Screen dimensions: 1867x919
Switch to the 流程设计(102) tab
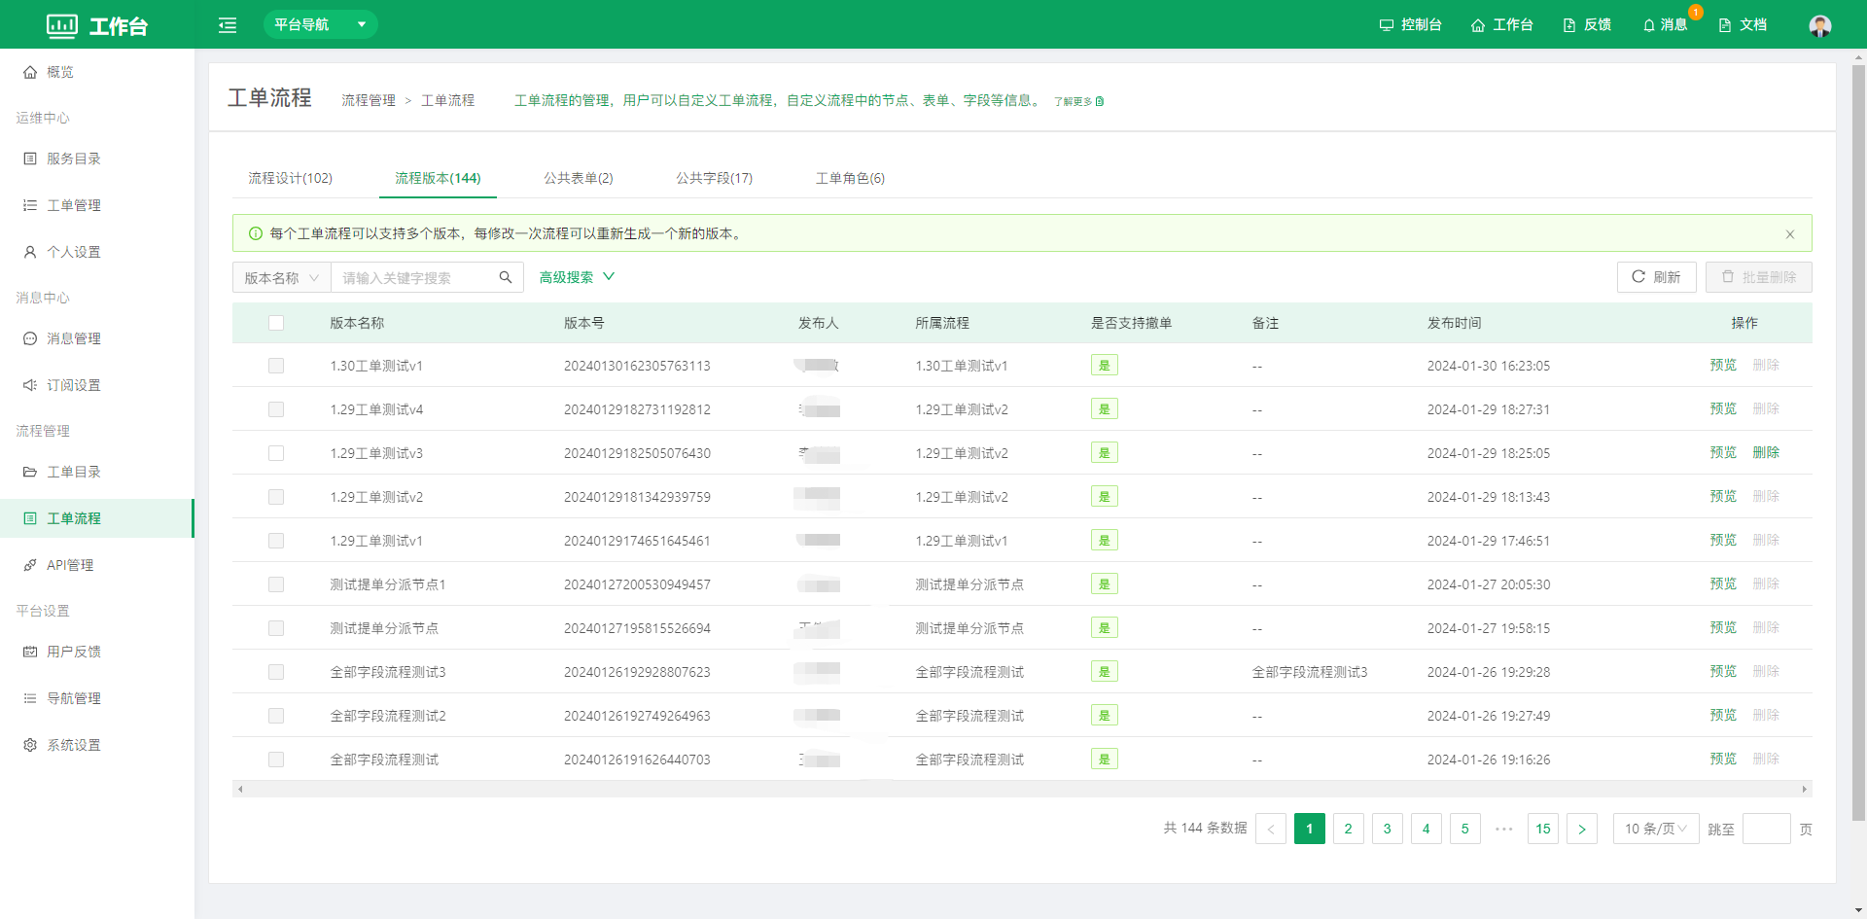(x=290, y=178)
